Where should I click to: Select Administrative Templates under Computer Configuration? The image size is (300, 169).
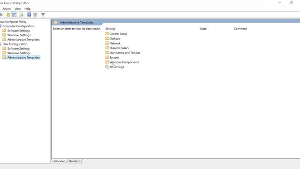point(23,39)
